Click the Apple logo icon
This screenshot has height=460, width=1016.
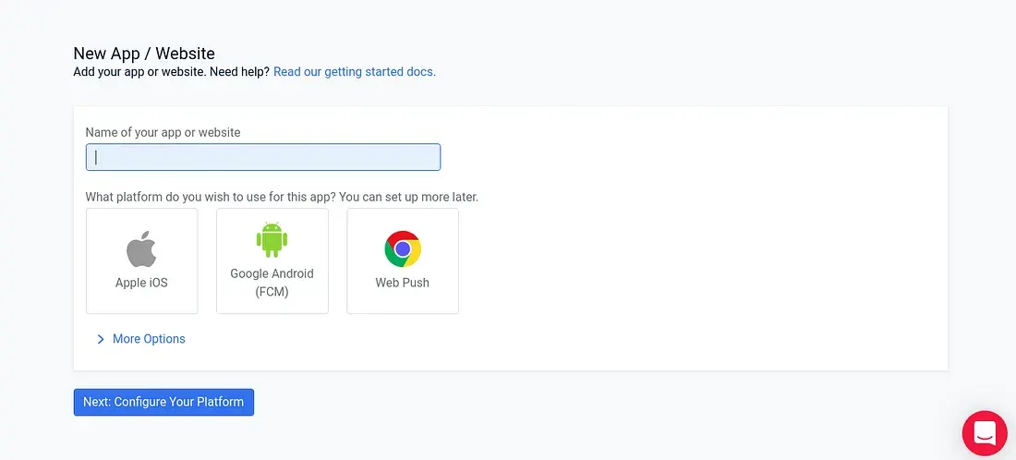(x=141, y=249)
